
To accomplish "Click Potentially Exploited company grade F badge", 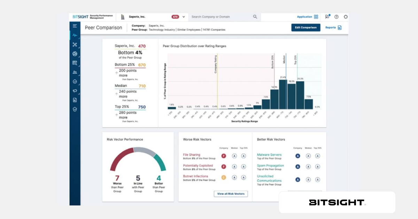I will point(224,167).
